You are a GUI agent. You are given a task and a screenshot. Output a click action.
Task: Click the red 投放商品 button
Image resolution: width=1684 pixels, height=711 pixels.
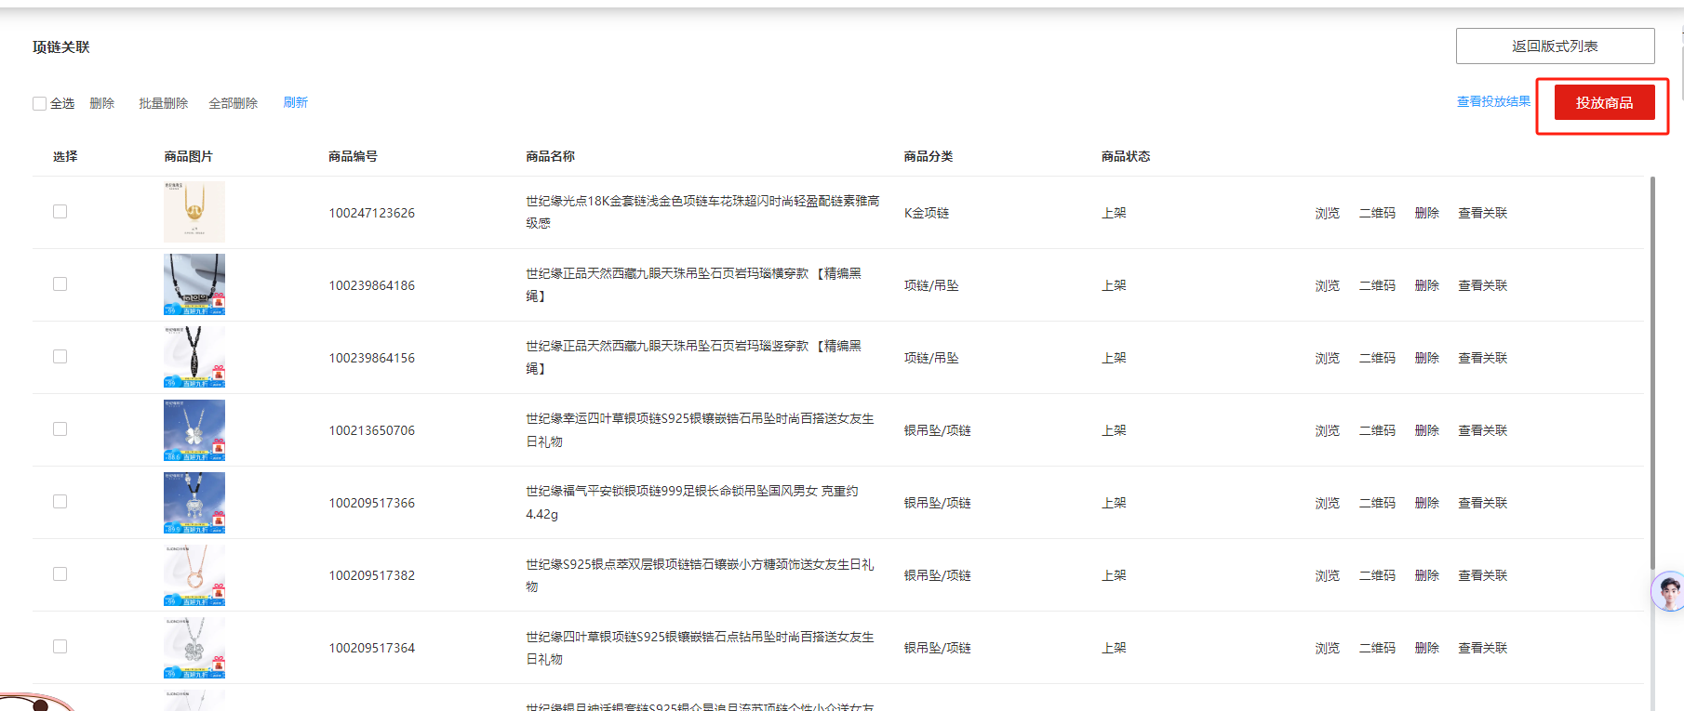(x=1604, y=102)
